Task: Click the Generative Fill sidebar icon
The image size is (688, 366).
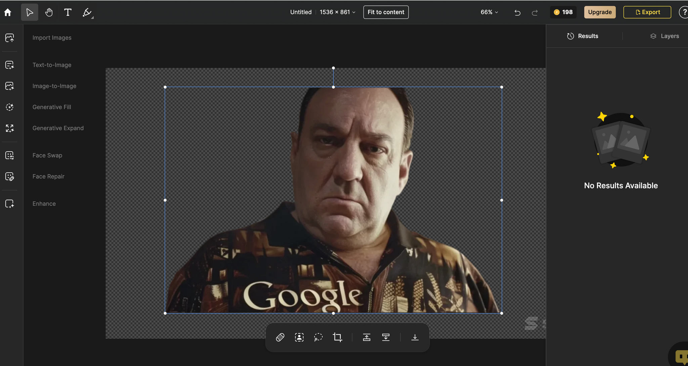Action: pos(10,107)
